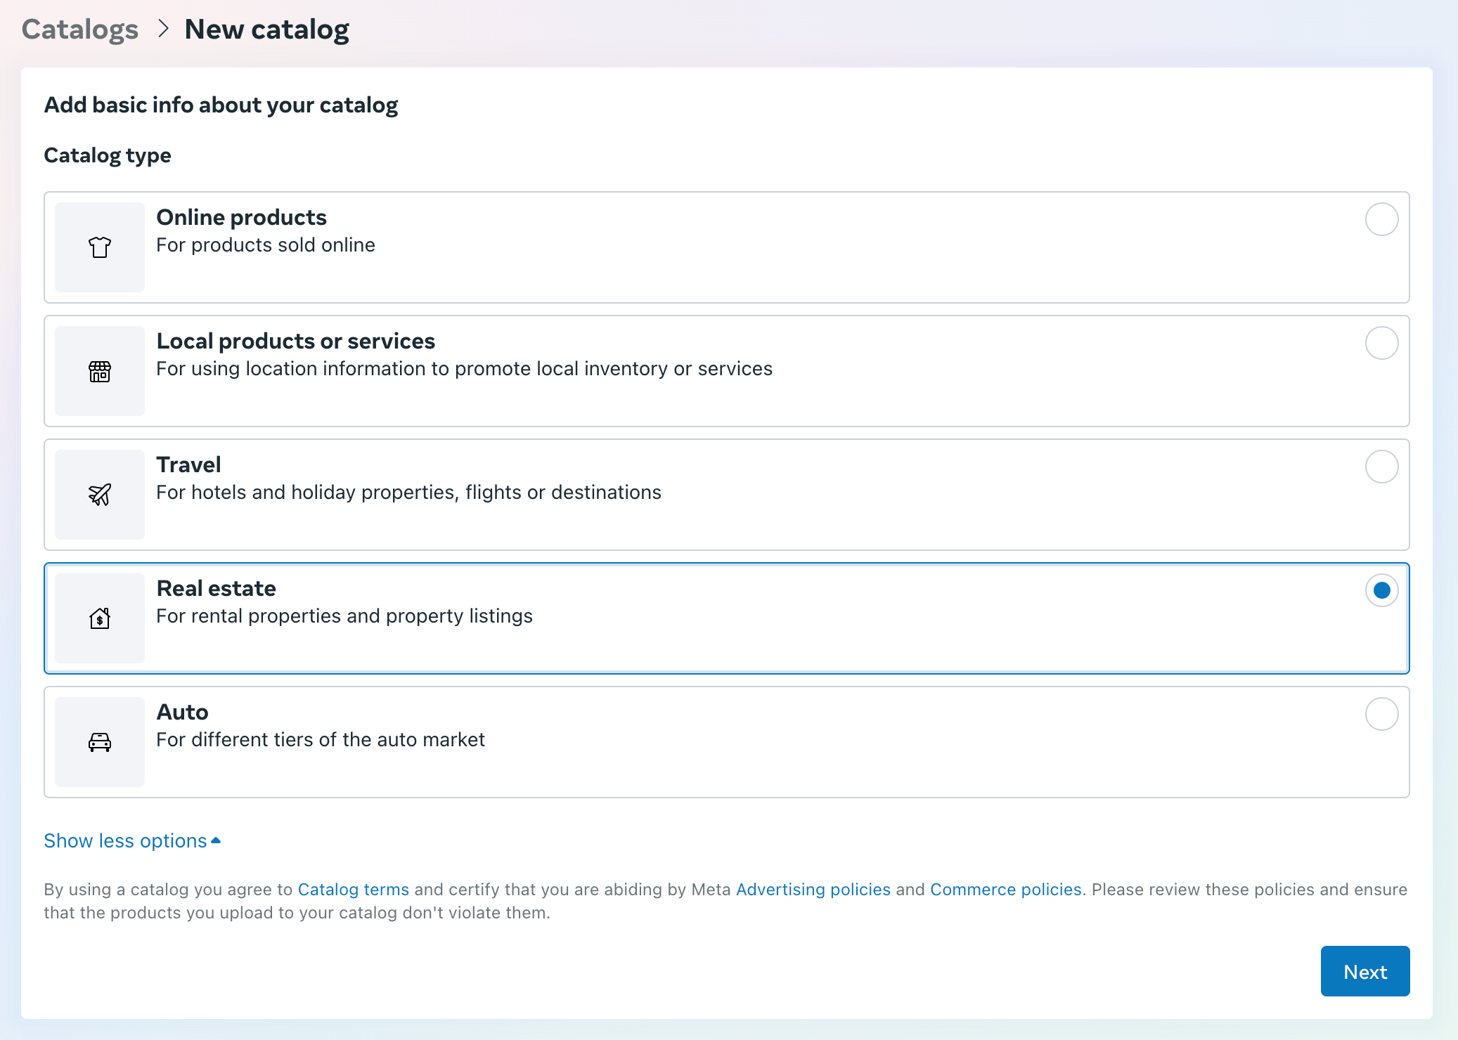Click the caret arrow beside Show less options
The width and height of the screenshot is (1458, 1040).
216,840
